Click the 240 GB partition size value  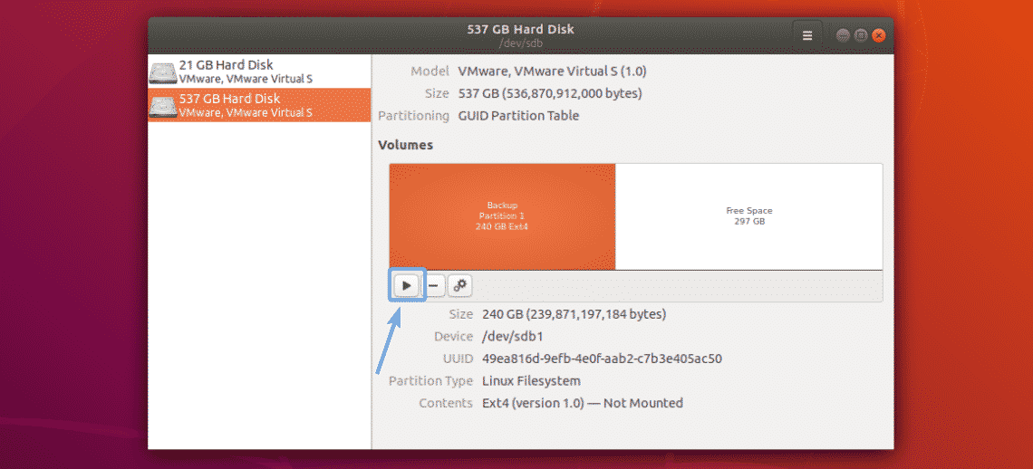click(x=574, y=314)
